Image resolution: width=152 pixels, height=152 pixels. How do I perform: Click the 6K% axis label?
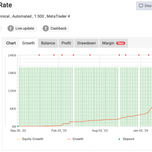point(13,109)
